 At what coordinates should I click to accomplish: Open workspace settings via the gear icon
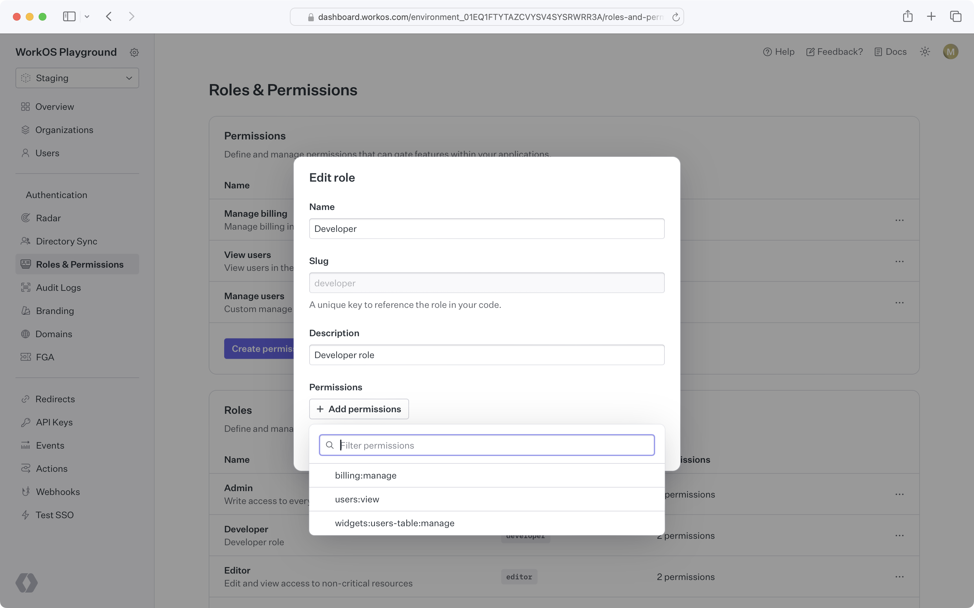(134, 52)
